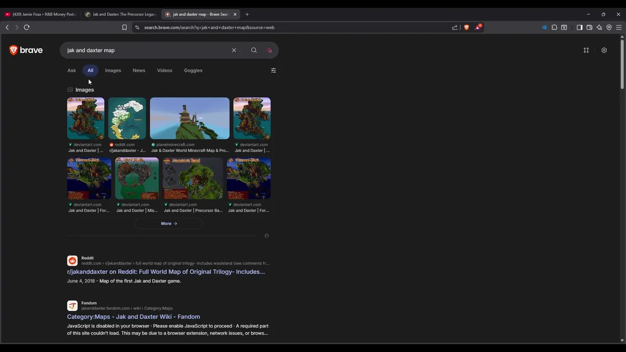The image size is (626, 352).
Task: Open the reddit.com r/jakanddaxter map thumbnail
Action: [127, 118]
